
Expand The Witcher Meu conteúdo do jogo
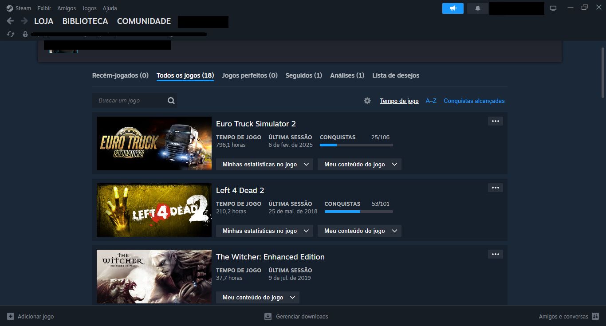click(258, 297)
